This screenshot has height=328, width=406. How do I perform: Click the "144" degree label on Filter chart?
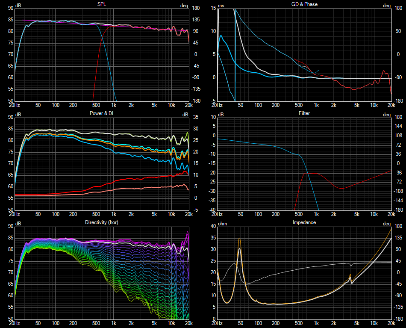click(x=398, y=126)
